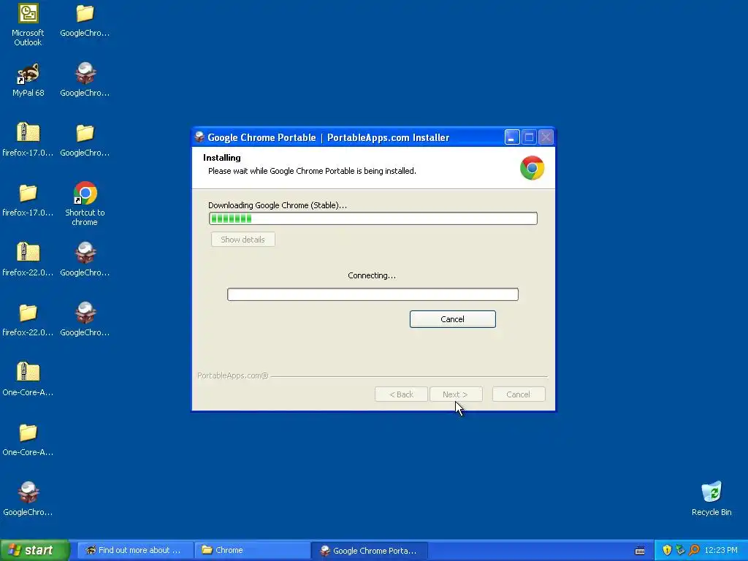Click the installer window title bar text
This screenshot has width=748, height=561.
click(x=329, y=137)
